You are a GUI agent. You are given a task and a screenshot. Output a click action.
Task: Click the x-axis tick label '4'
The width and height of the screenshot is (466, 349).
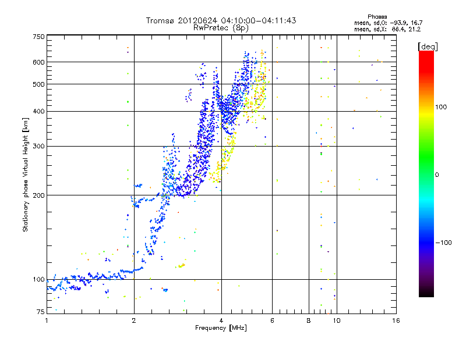pos(221,320)
